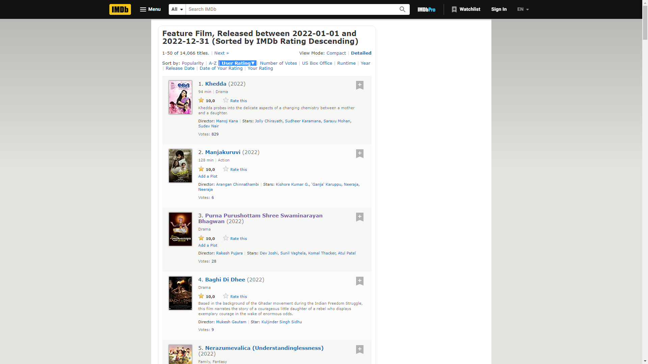The image size is (648, 364).
Task: Click the scrollbar down arrow
Action: (x=645, y=361)
